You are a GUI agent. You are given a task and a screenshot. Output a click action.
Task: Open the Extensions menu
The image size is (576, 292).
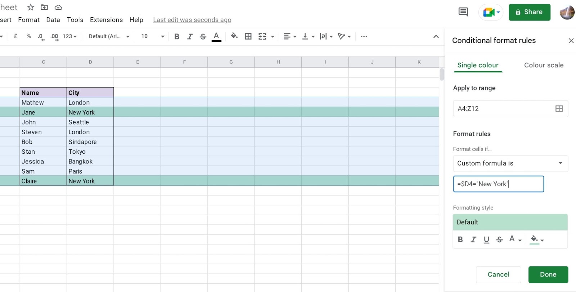pyautogui.click(x=106, y=20)
